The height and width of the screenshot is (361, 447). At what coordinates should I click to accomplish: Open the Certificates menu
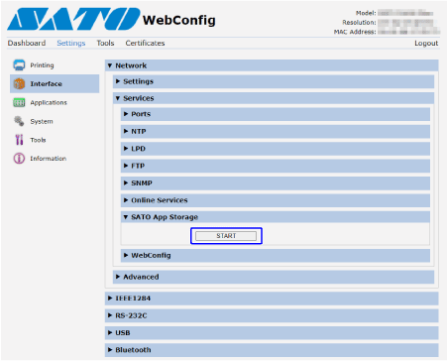pyautogui.click(x=145, y=43)
